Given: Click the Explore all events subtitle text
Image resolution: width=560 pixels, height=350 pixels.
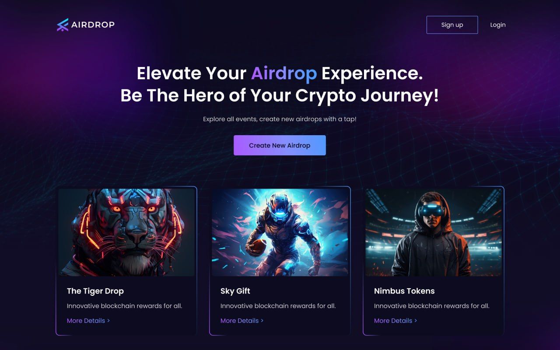Looking at the screenshot, I should click(x=280, y=119).
